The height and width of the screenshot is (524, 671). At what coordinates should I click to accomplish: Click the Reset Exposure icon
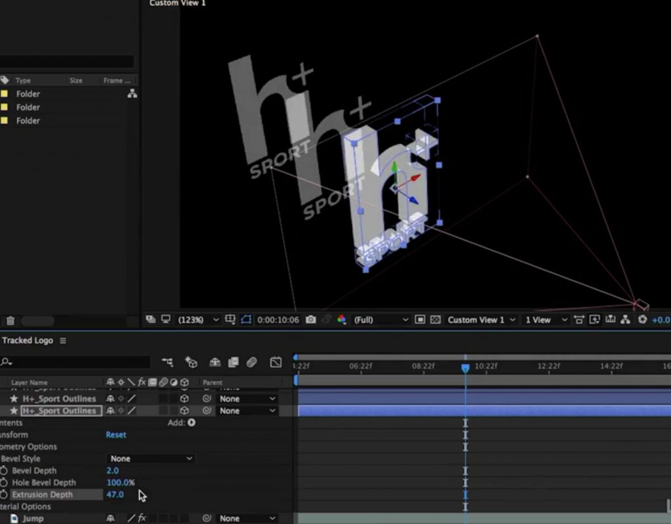point(642,320)
